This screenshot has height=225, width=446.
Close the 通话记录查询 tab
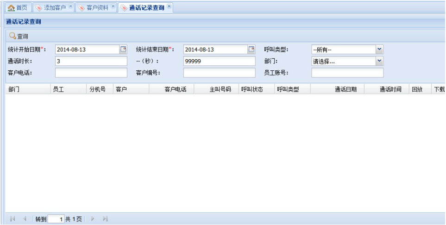169,6
